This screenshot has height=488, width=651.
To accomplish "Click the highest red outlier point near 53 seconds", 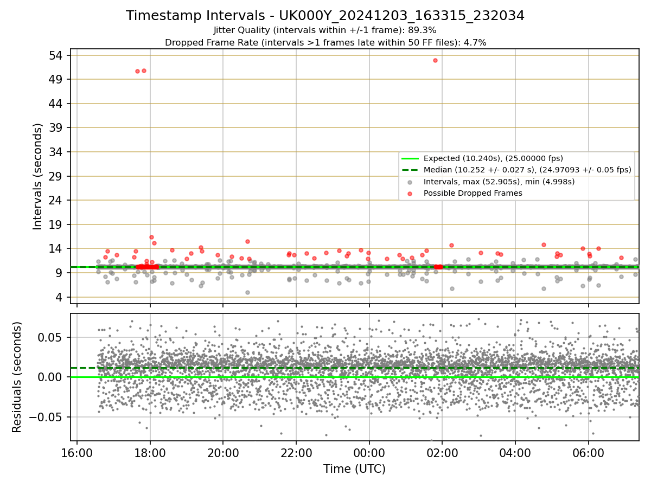I will pos(435,60).
